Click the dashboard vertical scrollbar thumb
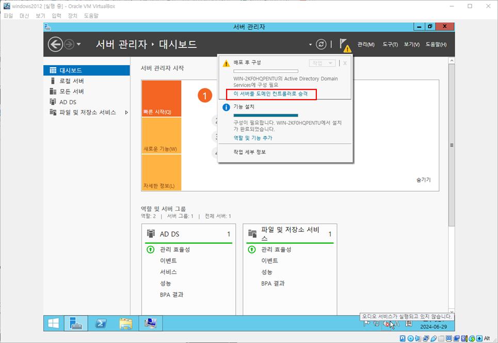Image resolution: width=498 pixels, height=343 pixels. pos(452,145)
